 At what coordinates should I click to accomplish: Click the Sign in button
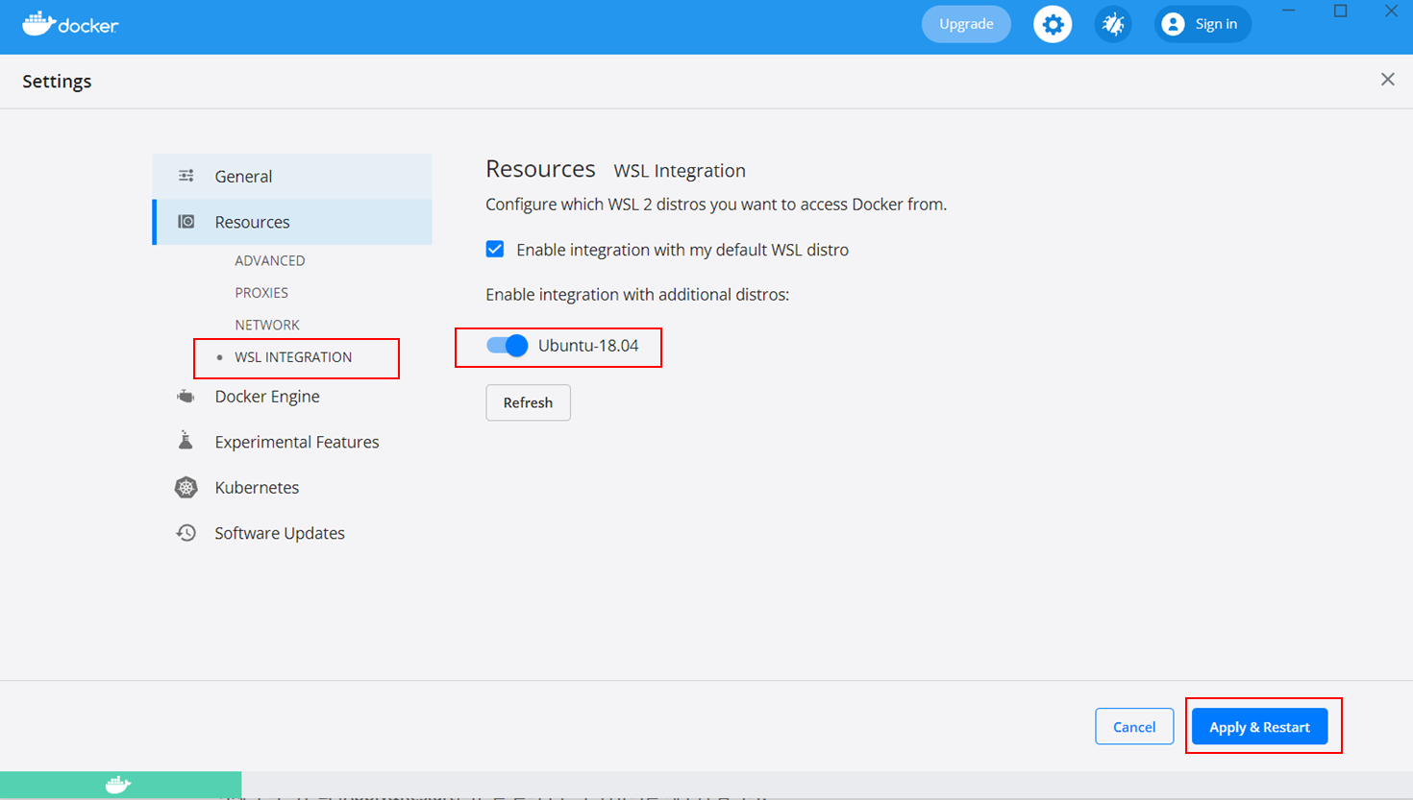(1202, 24)
